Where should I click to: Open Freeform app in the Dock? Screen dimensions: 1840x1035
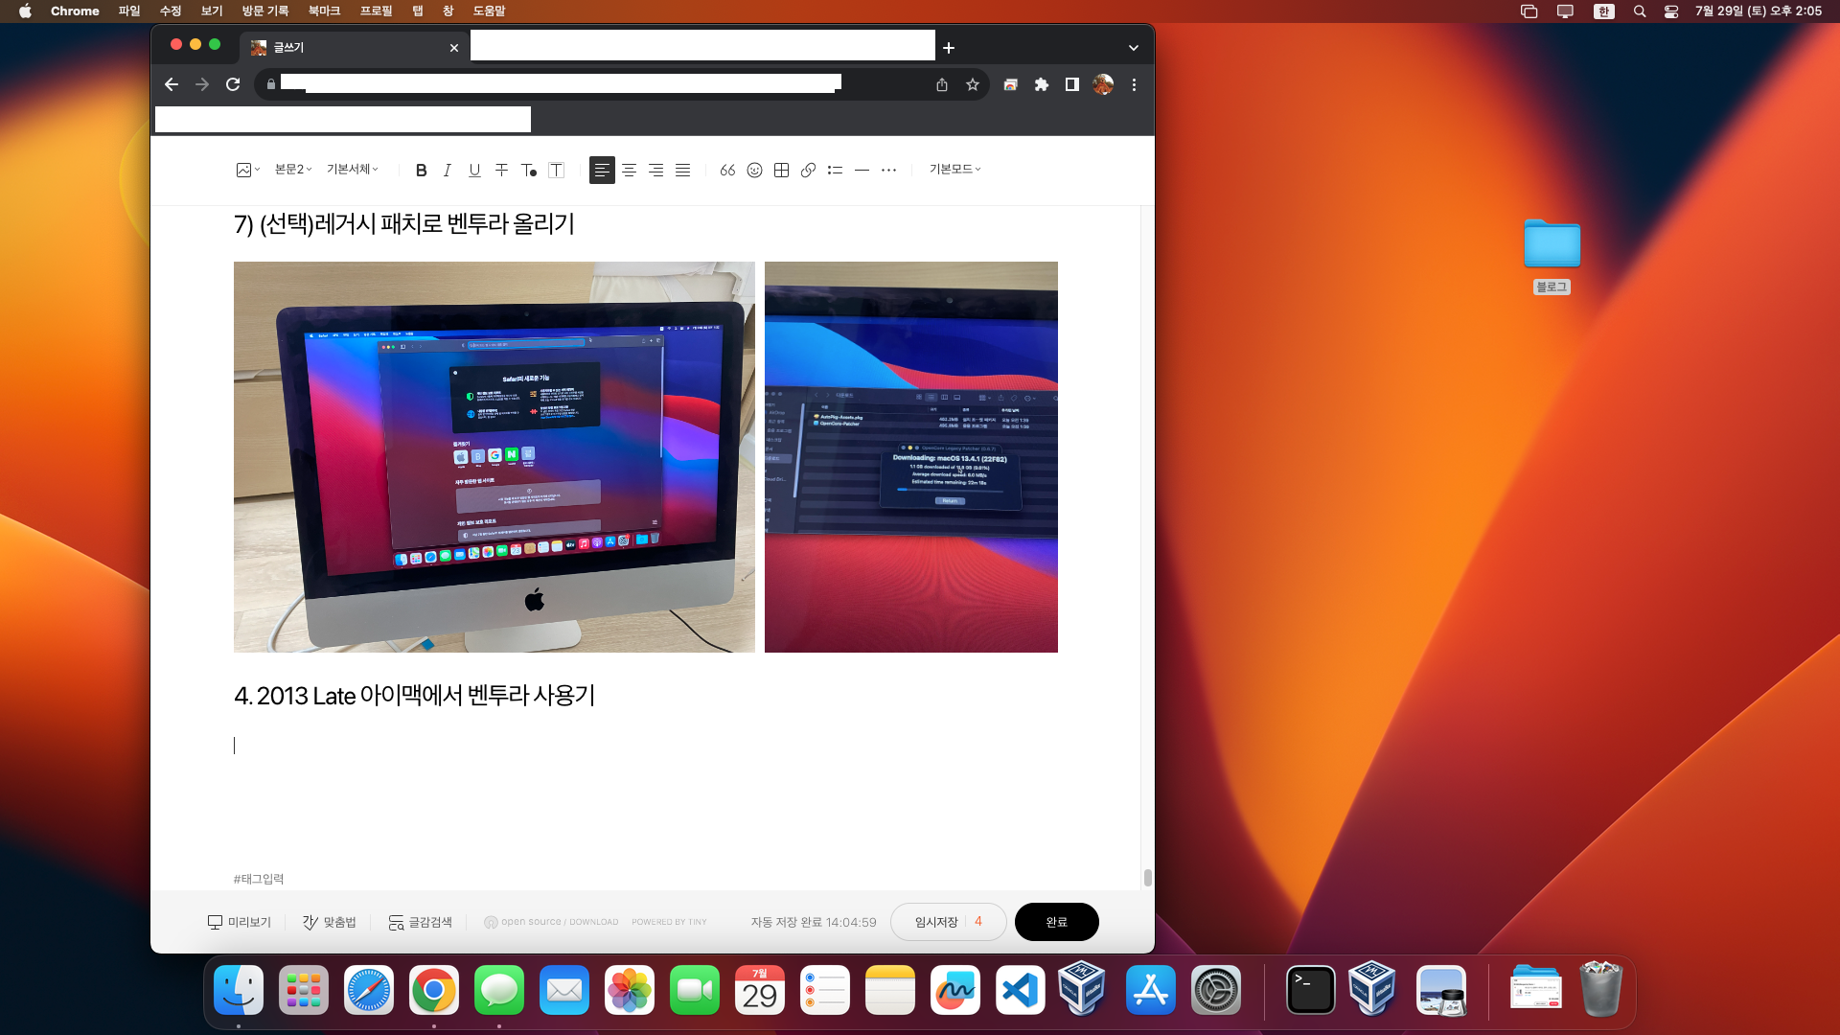point(955,990)
